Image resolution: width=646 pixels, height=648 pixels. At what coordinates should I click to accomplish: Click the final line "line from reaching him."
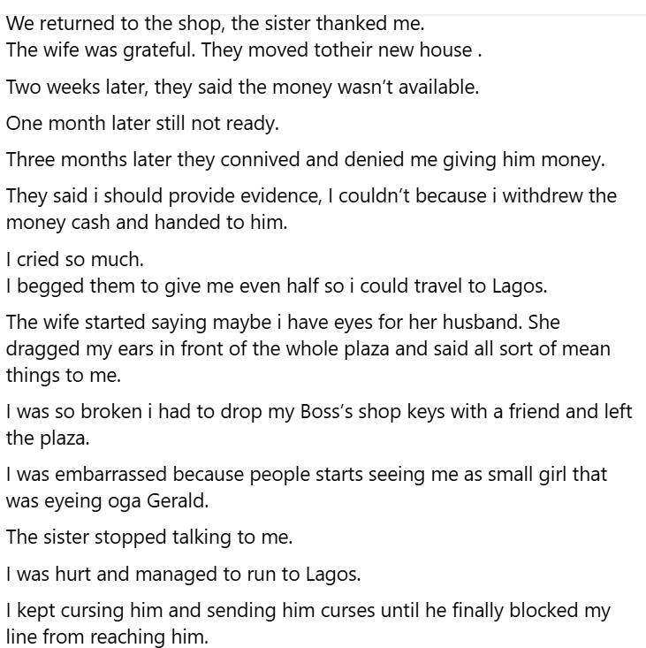(107, 636)
